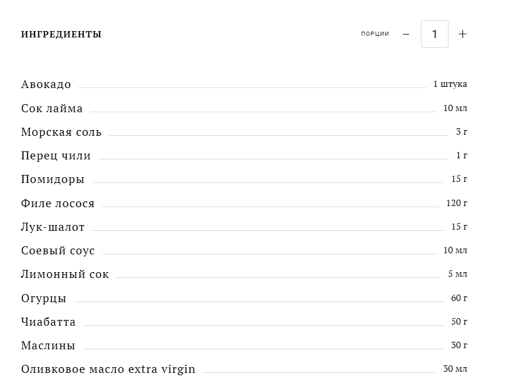The width and height of the screenshot is (524, 389).
Task: Select the Перец чили ingredient
Action: pos(56,156)
